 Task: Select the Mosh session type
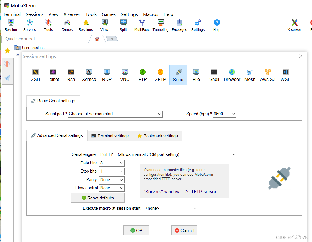coord(250,75)
